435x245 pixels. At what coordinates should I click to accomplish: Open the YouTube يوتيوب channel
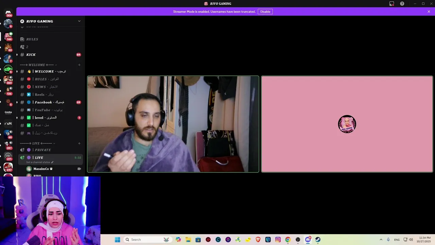pos(51,110)
